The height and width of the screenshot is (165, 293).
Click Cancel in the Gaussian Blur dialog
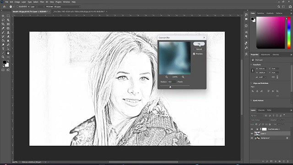tap(199, 49)
